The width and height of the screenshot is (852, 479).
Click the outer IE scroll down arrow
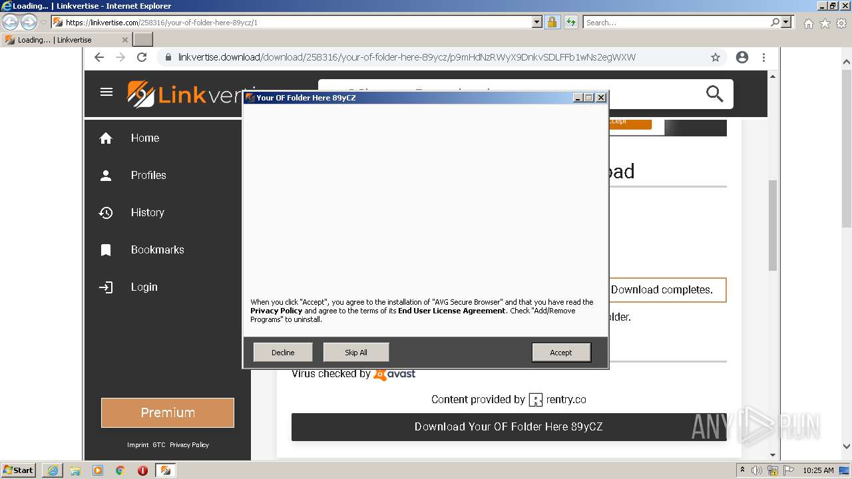click(x=847, y=446)
